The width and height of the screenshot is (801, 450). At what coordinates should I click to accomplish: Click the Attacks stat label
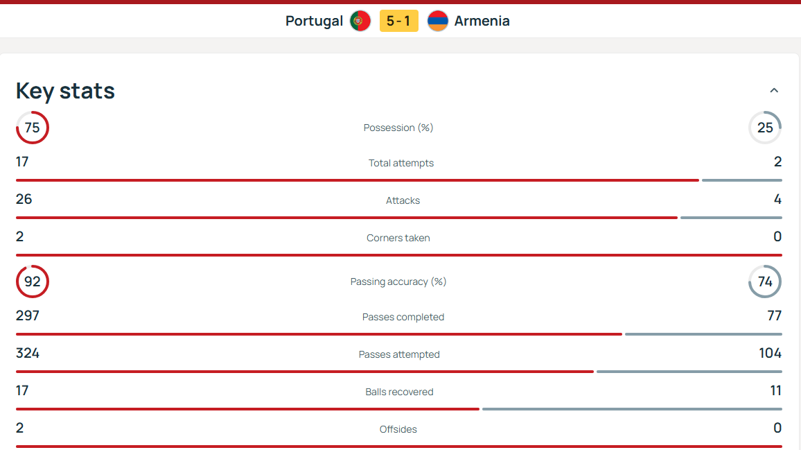403,200
